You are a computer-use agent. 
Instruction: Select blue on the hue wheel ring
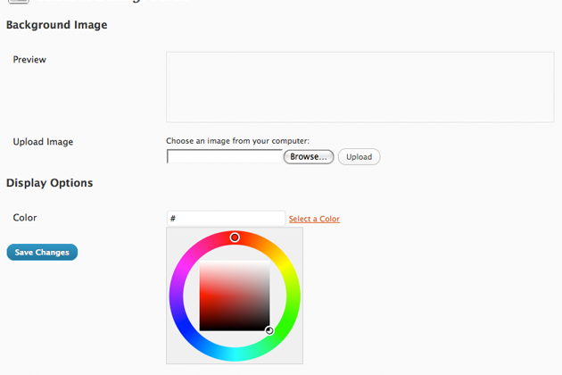tap(184, 325)
